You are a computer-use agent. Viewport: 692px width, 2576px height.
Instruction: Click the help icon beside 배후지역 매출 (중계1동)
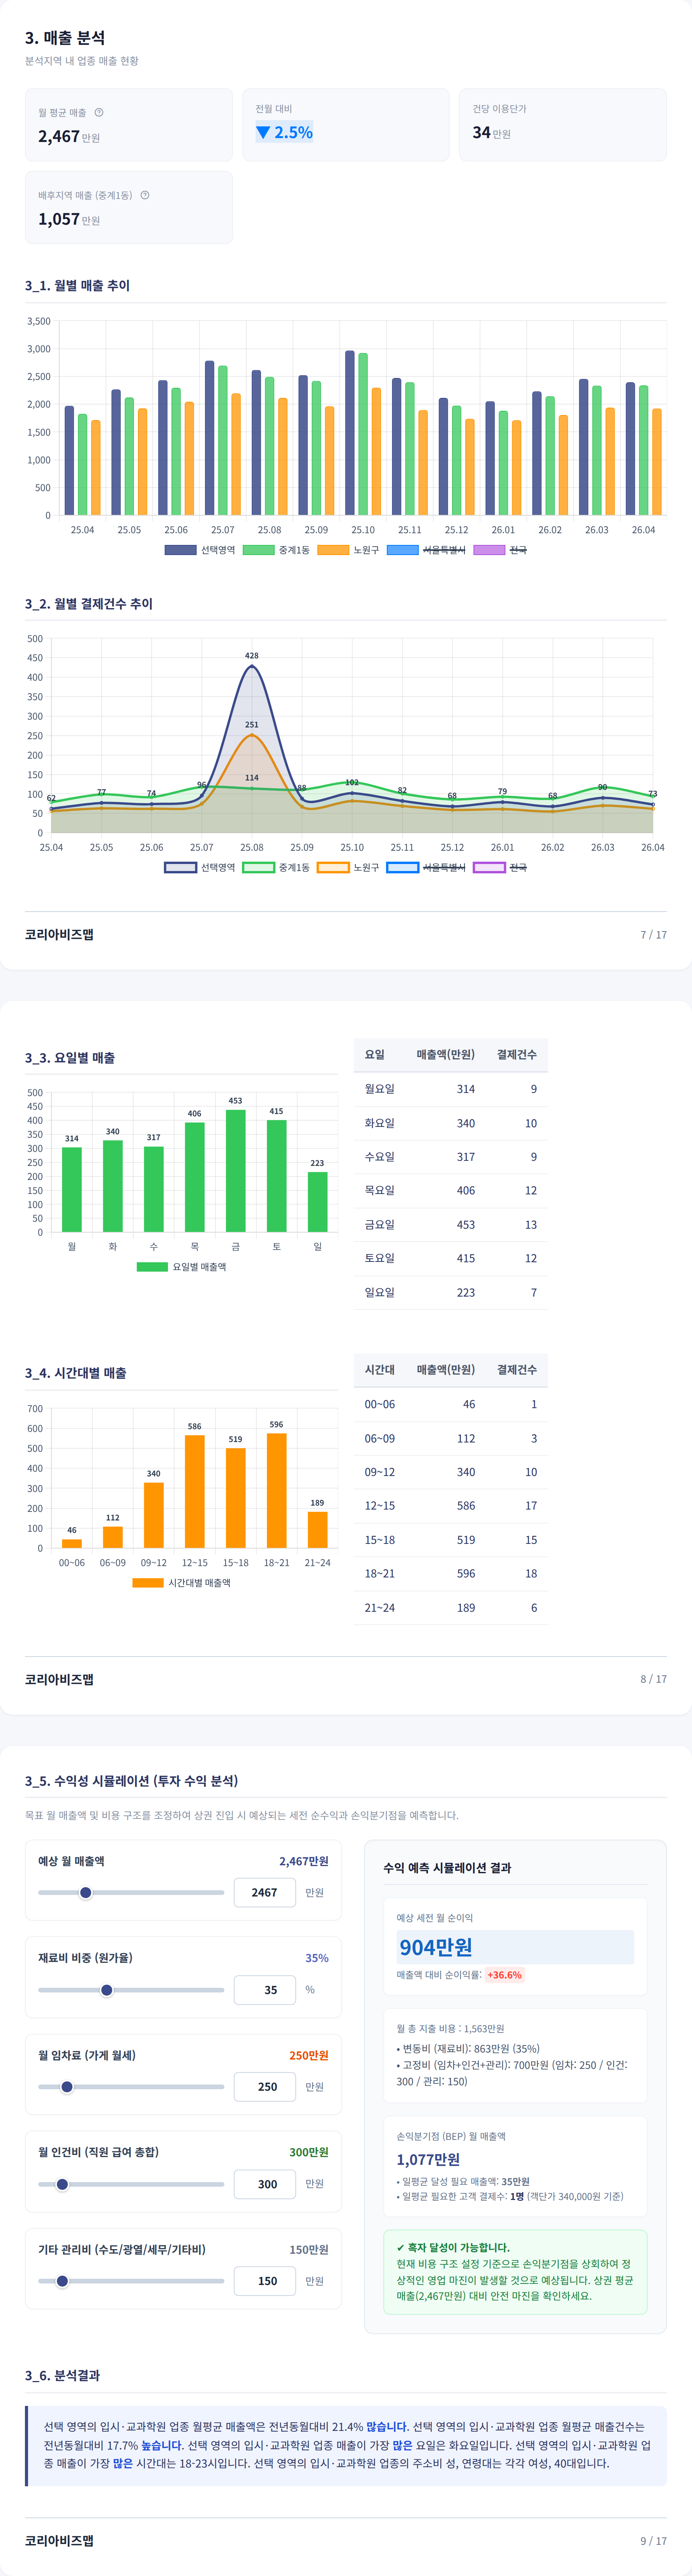point(145,195)
